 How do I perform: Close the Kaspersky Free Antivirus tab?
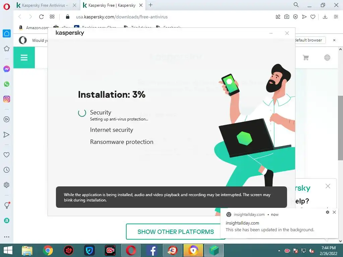pos(75,5)
